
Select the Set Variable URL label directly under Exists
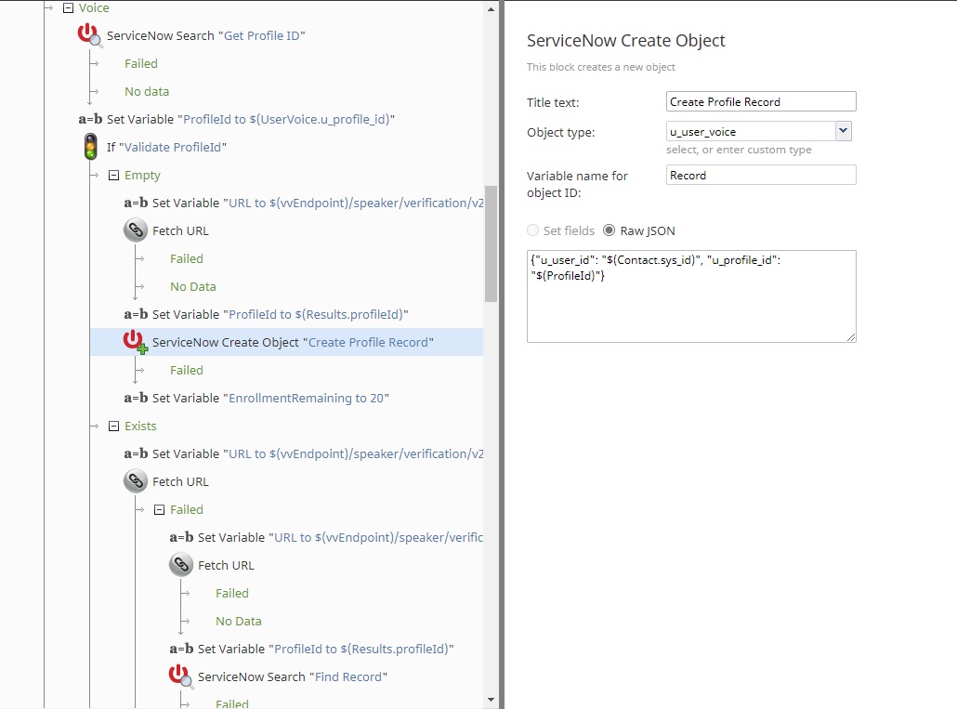[x=318, y=453]
